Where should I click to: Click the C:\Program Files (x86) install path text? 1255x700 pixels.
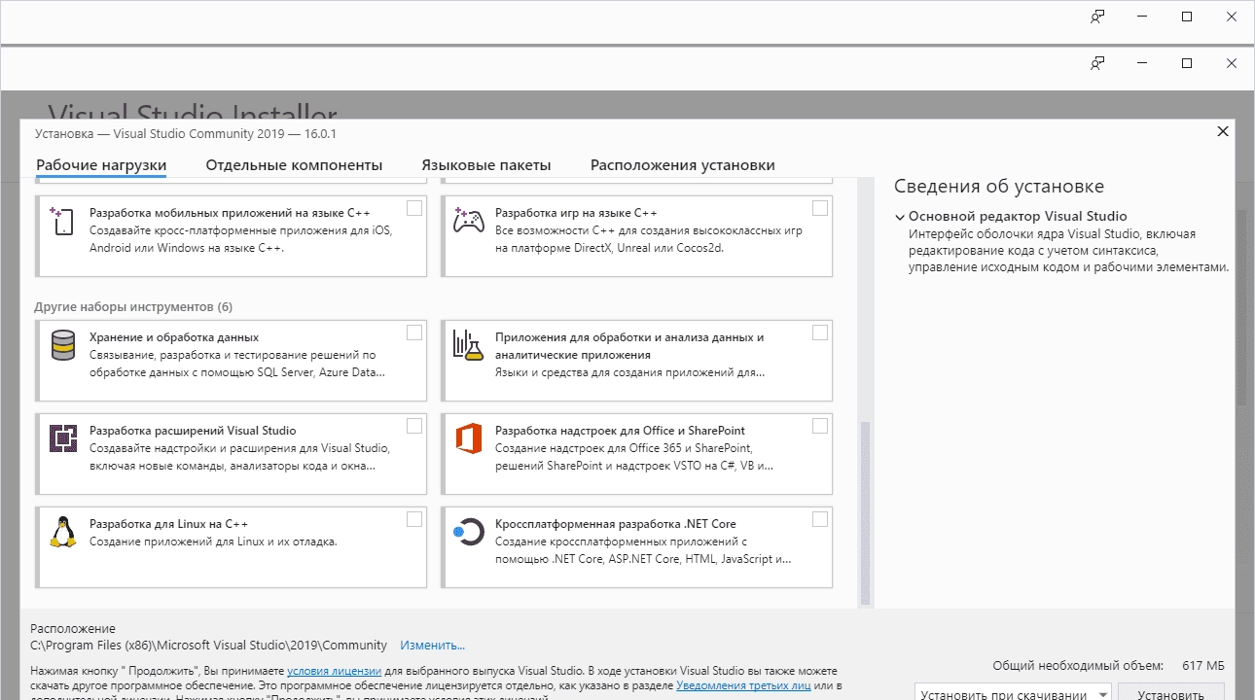point(208,646)
